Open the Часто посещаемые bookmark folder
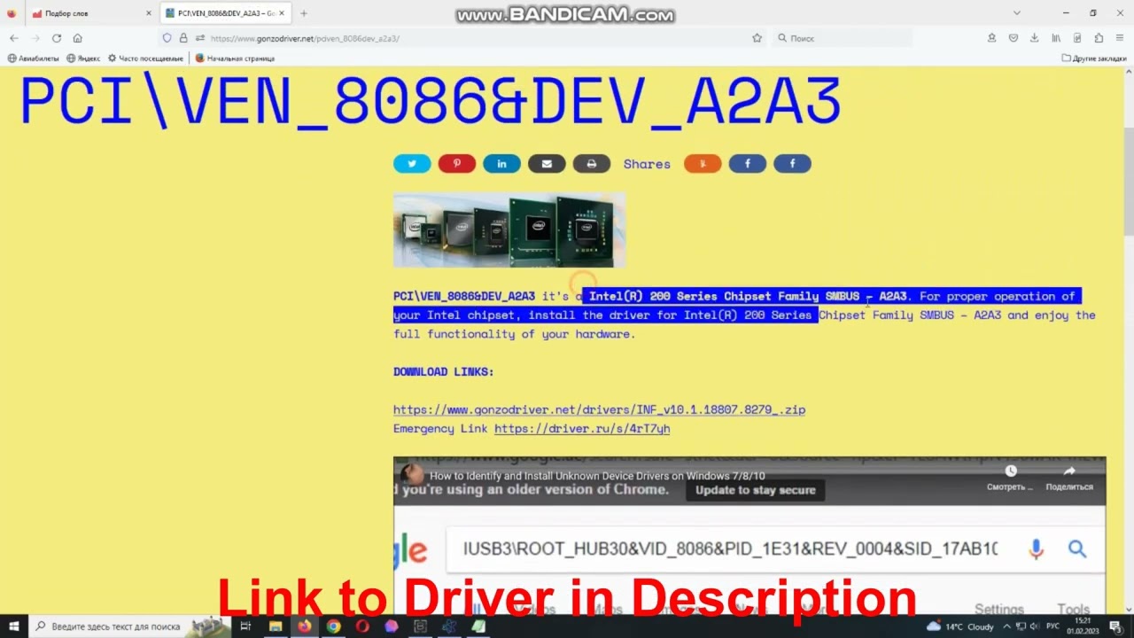The width and height of the screenshot is (1134, 638). tap(145, 58)
